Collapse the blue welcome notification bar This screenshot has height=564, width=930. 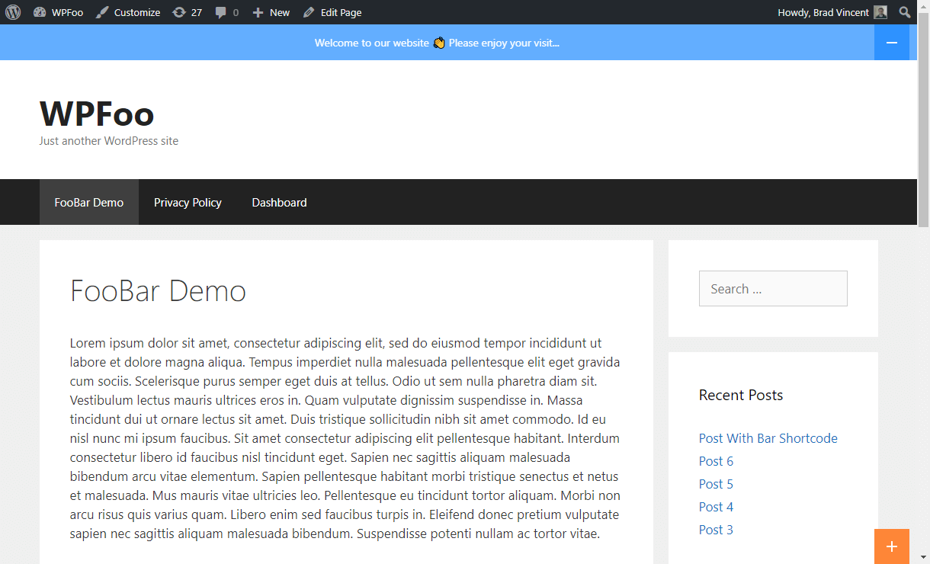(892, 43)
